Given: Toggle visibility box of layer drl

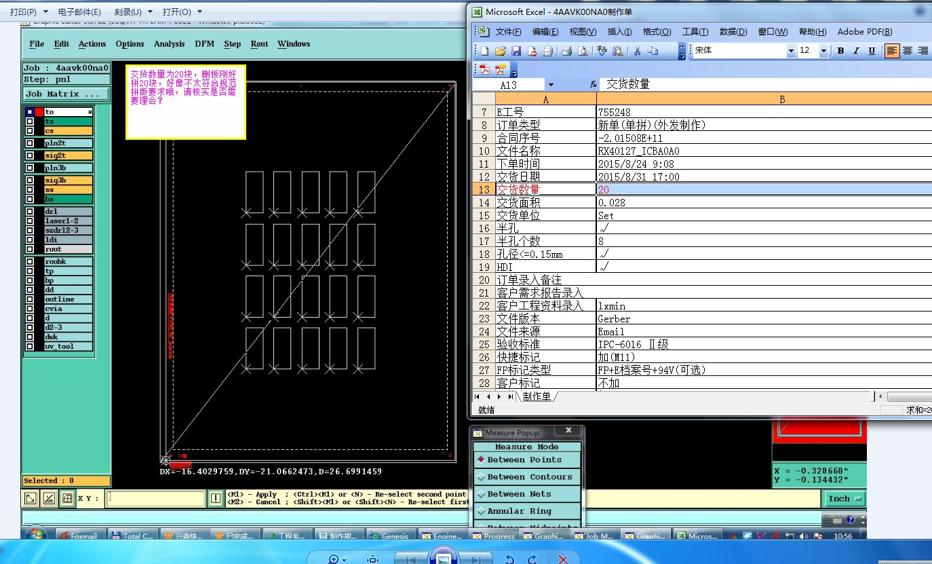Looking at the screenshot, I should (x=30, y=212).
